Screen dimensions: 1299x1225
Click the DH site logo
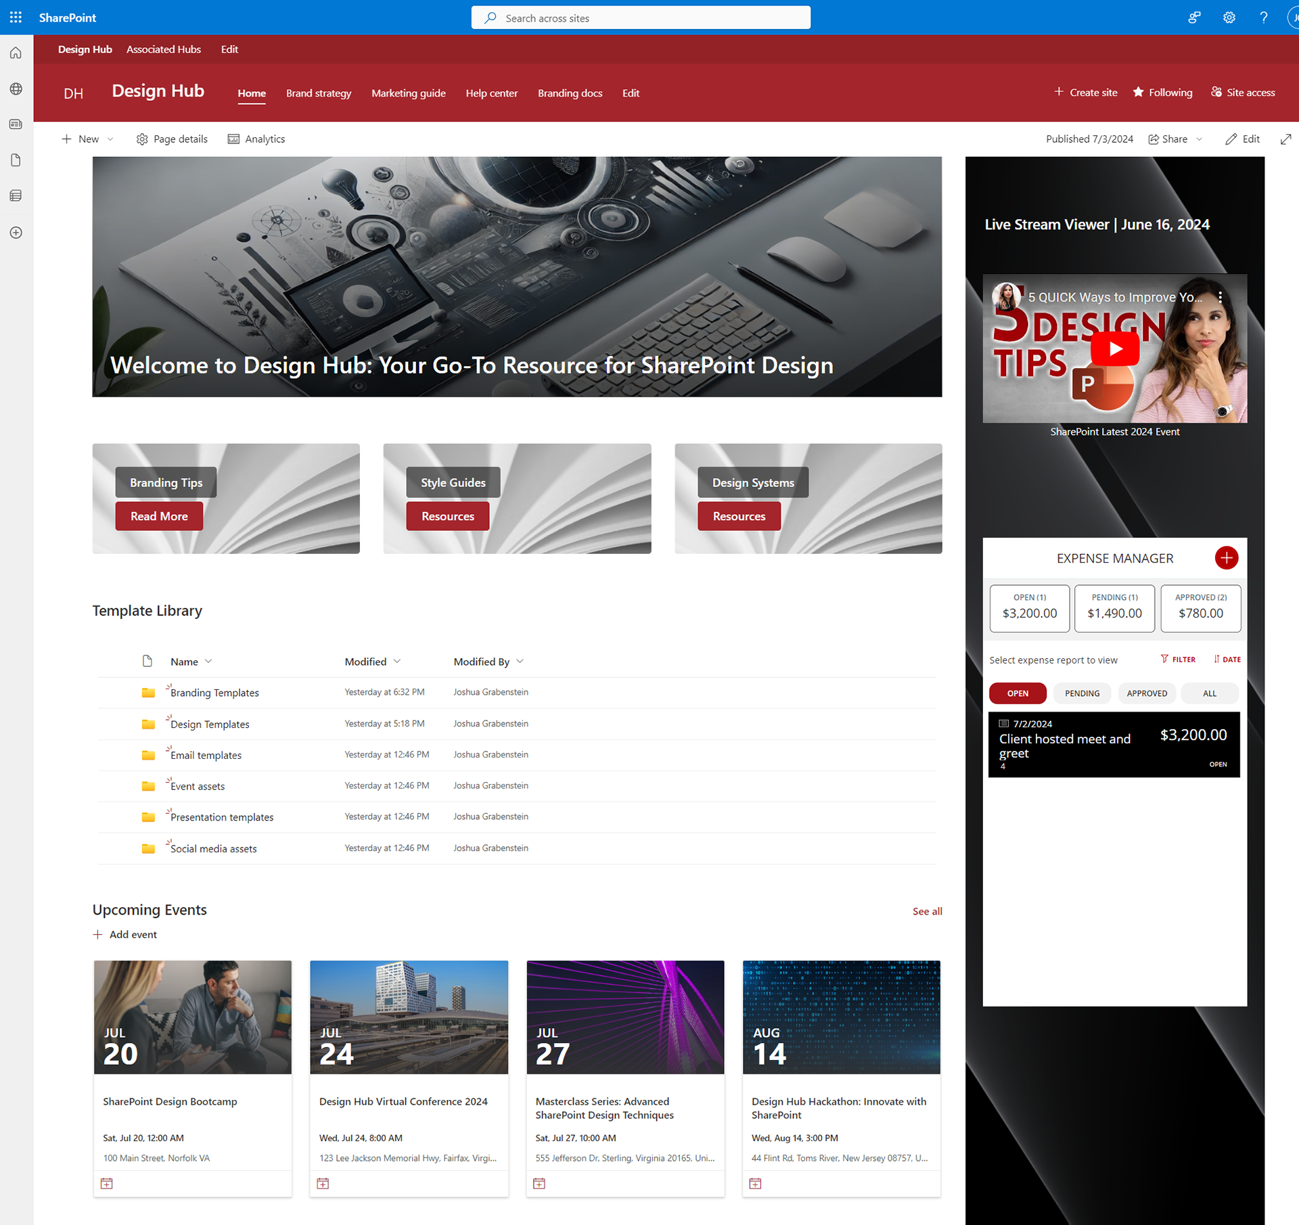coord(73,93)
